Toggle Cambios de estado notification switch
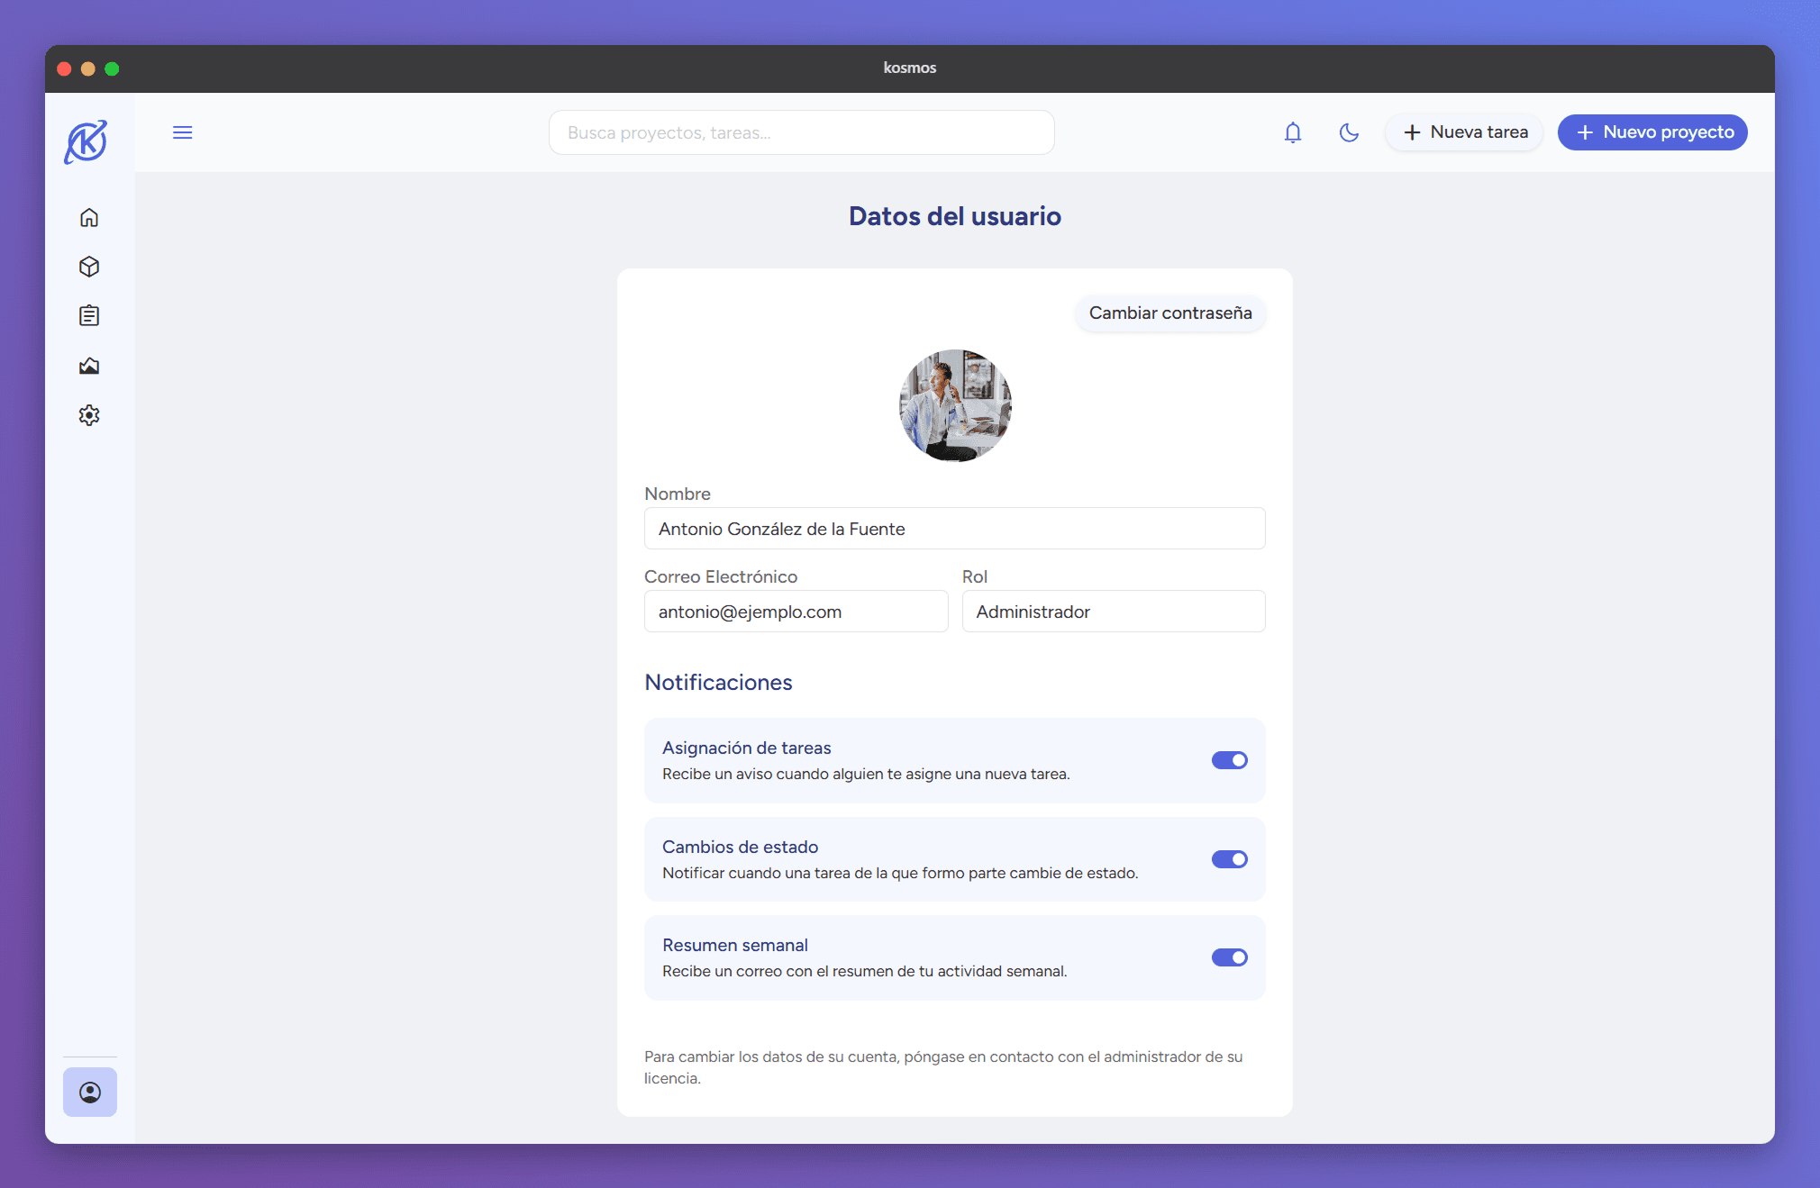The image size is (1820, 1188). point(1229,859)
